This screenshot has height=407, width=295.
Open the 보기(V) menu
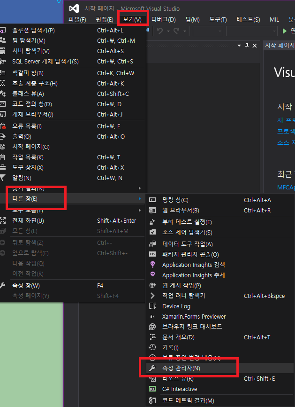[132, 19]
